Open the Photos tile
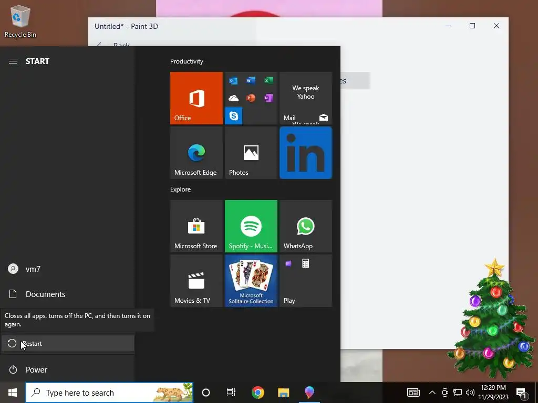This screenshot has height=403, width=538. click(x=251, y=153)
